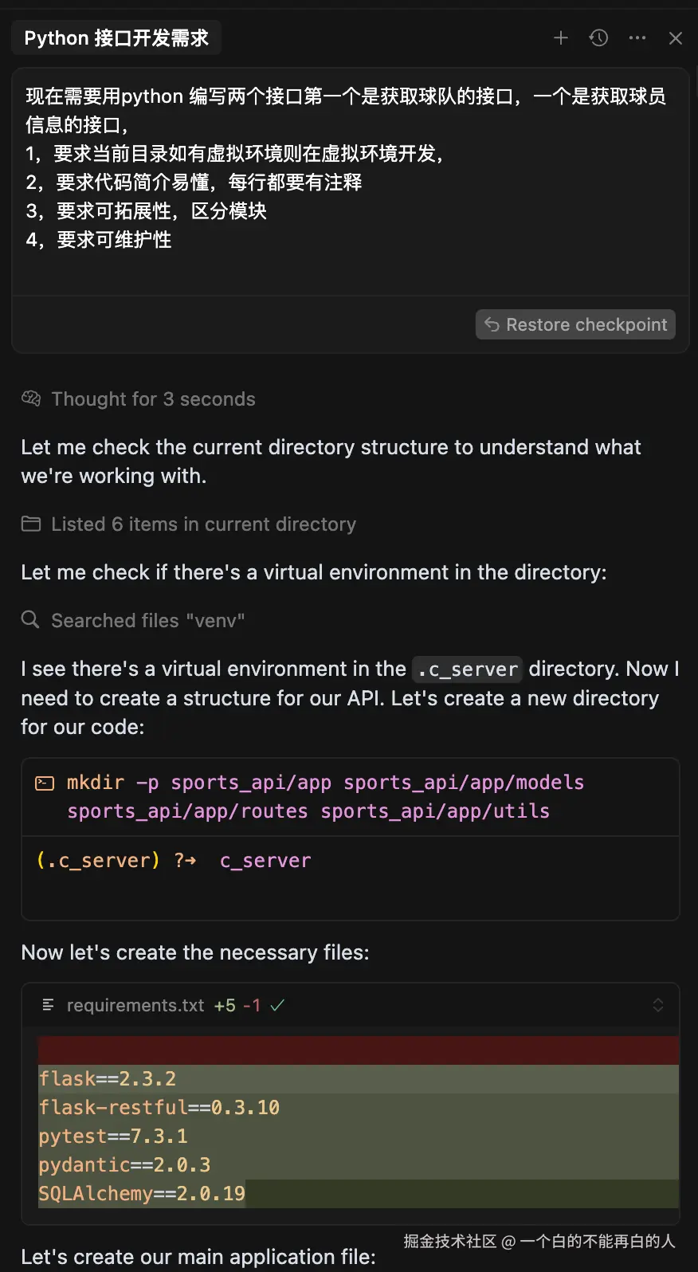This screenshot has width=698, height=1272.
Task: Click the terminal icon beside mkdir command
Action: (45, 783)
